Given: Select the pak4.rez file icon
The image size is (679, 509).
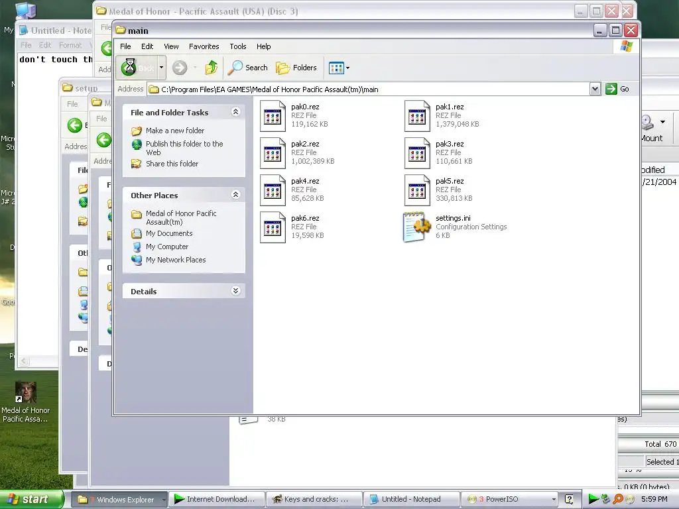Looking at the screenshot, I should [x=273, y=190].
